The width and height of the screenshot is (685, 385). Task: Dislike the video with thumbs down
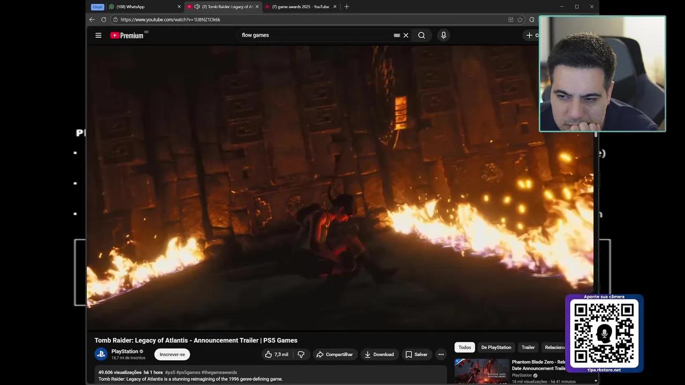[x=301, y=354]
